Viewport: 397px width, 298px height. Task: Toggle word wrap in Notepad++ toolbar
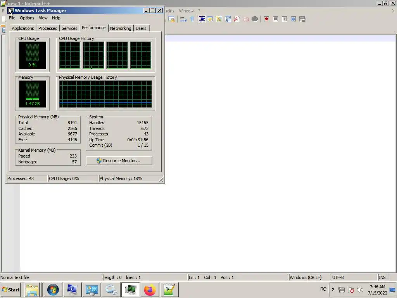(x=183, y=19)
